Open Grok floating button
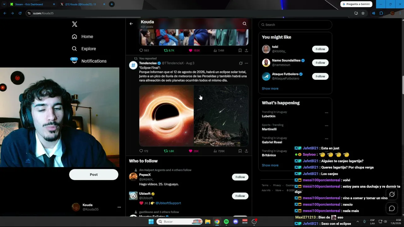Image resolution: width=404 pixels, height=227 pixels. (392, 195)
